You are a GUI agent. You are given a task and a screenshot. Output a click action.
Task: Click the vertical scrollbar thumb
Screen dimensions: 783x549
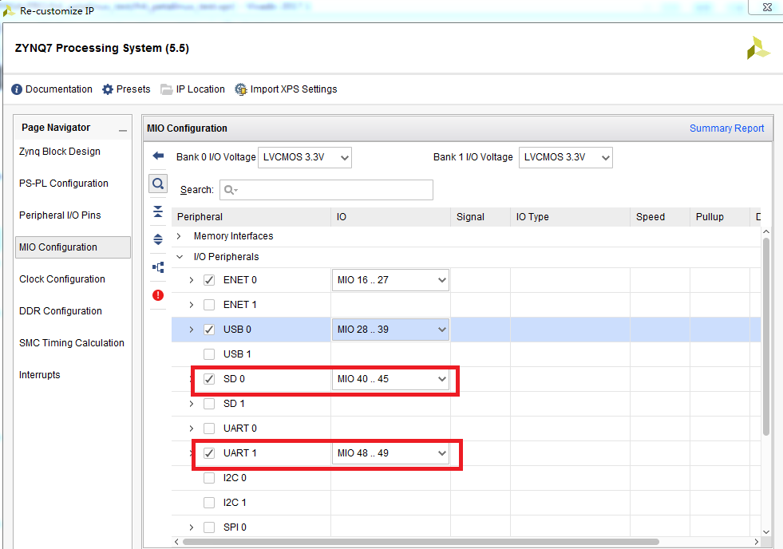(766, 337)
